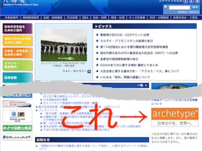Click the yellow 海外に行かれる方のためのご案内 button
The image size is (202, 151).
pos(17,41)
